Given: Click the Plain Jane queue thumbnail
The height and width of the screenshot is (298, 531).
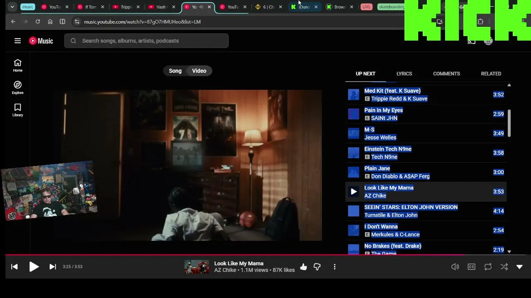Looking at the screenshot, I should pyautogui.click(x=353, y=173).
